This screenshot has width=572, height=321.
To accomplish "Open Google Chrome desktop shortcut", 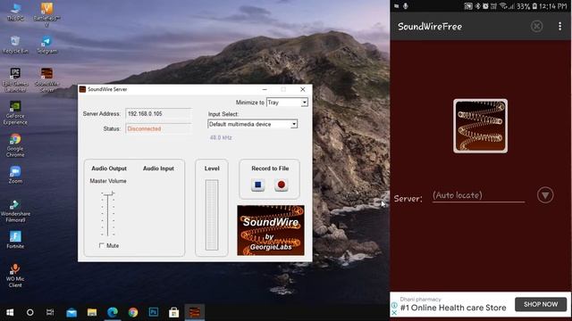I will [x=15, y=145].
